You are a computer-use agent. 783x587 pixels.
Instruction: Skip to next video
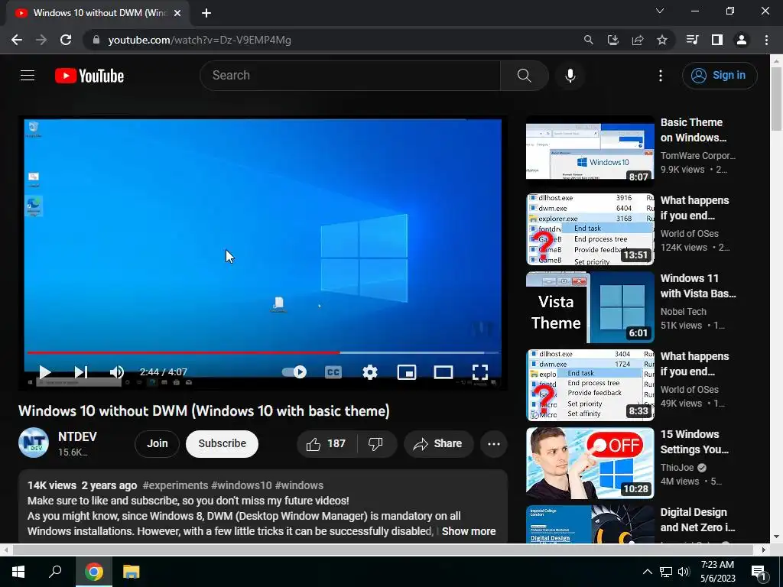point(81,372)
